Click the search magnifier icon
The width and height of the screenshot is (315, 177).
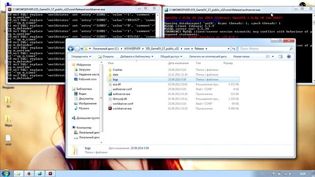(x=291, y=49)
